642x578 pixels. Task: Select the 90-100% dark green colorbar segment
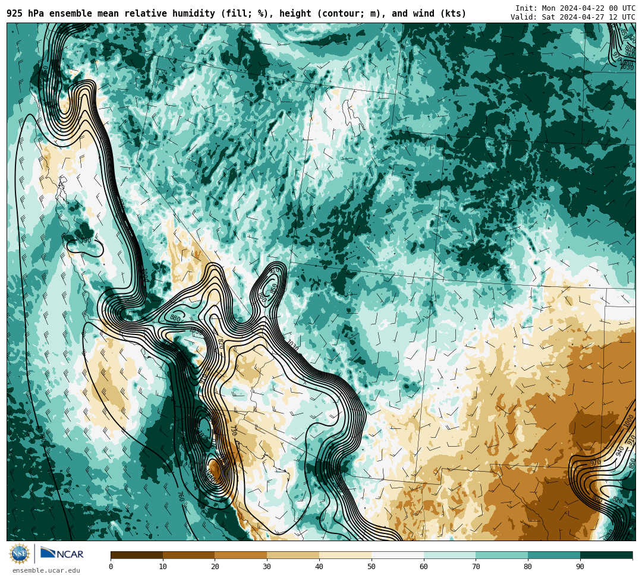click(x=606, y=555)
